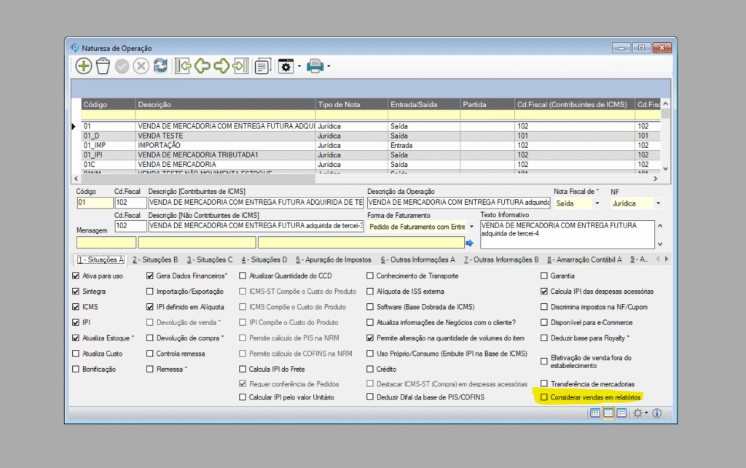Viewport: 746px width, 468px height.
Task: Switch to the 5 - Apuração de Impostos tab
Action: coord(332,260)
